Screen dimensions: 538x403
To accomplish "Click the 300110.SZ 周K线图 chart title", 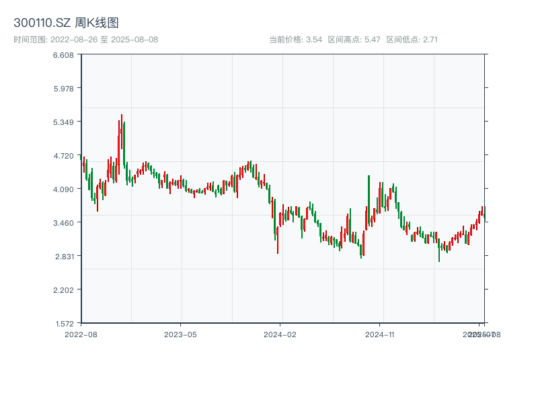I will point(67,24).
